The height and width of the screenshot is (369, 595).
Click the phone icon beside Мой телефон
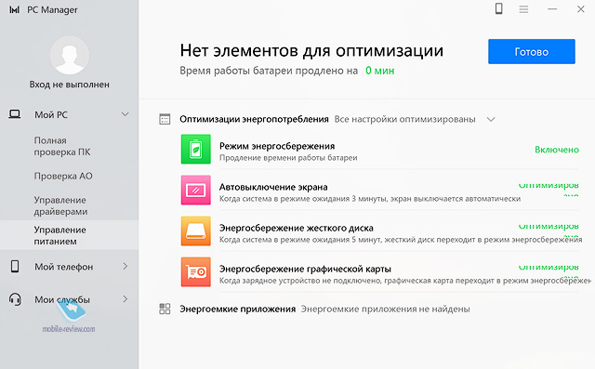coord(15,266)
